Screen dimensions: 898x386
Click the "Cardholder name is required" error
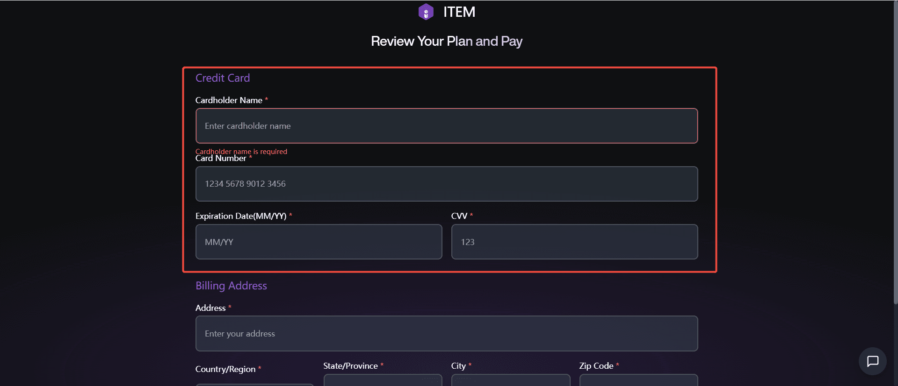tap(241, 151)
